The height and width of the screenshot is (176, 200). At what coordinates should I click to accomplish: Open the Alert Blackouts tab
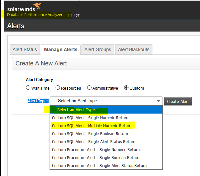pos(134,49)
